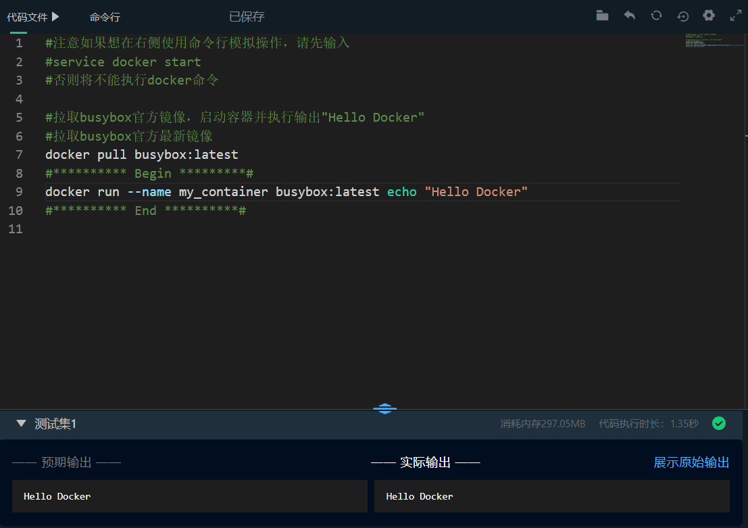Click the 实际输出 actual output box

coord(551,496)
